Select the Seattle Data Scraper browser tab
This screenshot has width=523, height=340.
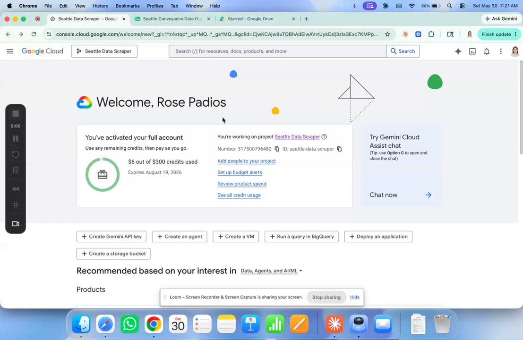coord(87,19)
